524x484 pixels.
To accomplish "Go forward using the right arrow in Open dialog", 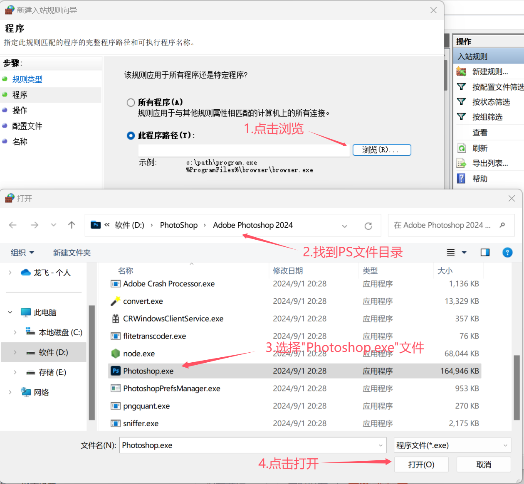I will pos(35,225).
